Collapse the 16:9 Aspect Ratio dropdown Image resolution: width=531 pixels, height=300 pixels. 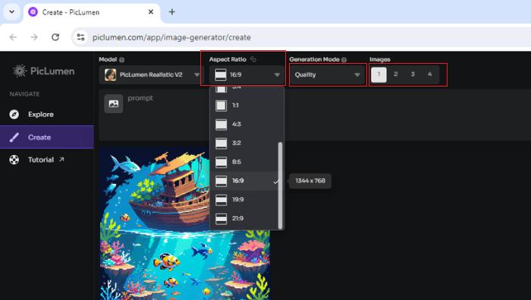[247, 74]
